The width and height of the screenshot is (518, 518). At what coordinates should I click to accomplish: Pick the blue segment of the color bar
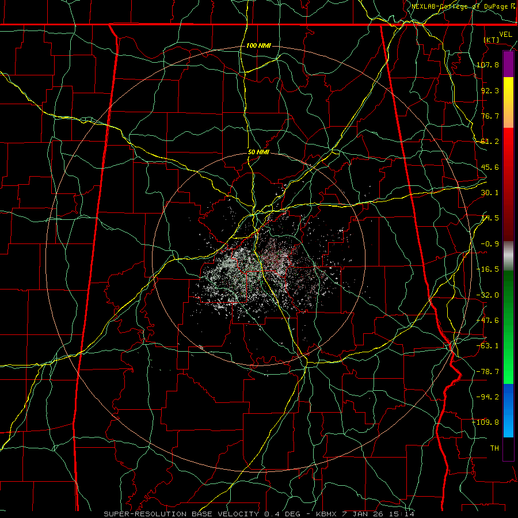click(x=508, y=410)
